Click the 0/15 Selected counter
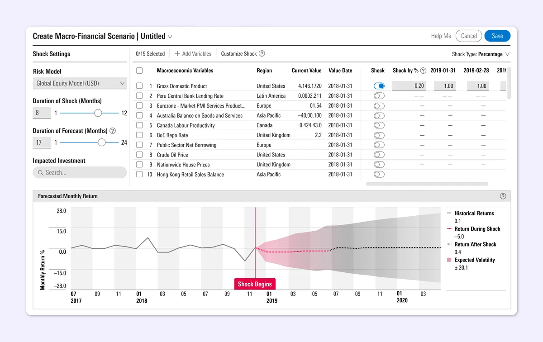 click(x=150, y=53)
